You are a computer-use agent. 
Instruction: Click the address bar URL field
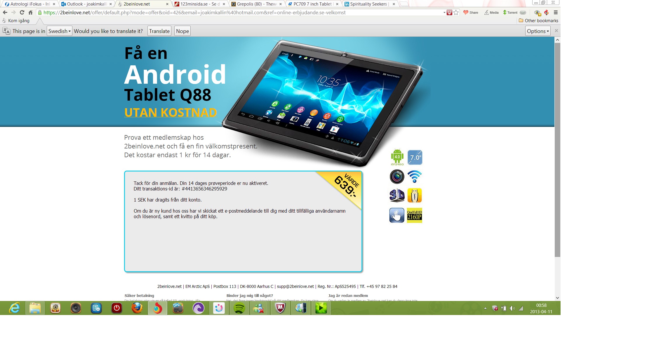[242, 13]
